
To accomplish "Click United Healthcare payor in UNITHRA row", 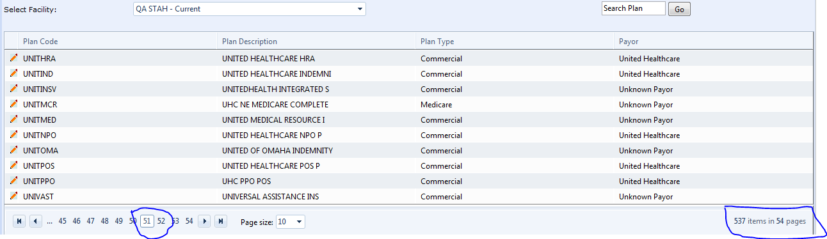I will 649,59.
